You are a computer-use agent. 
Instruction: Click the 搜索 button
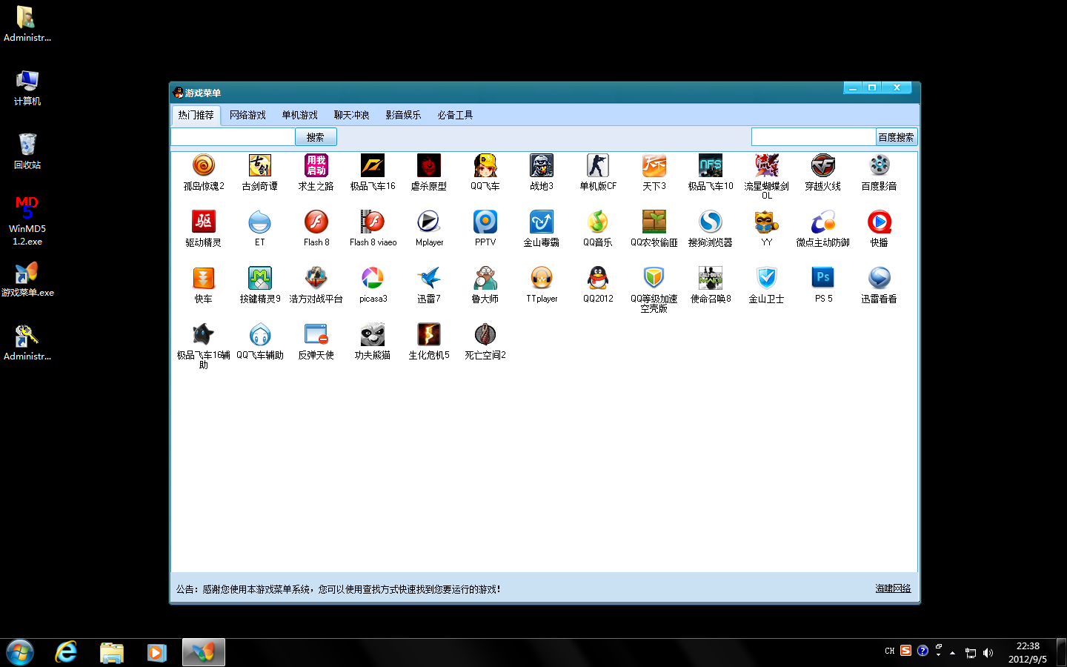click(316, 137)
